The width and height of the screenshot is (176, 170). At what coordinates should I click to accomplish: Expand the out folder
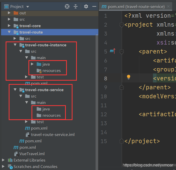pos(9,13)
